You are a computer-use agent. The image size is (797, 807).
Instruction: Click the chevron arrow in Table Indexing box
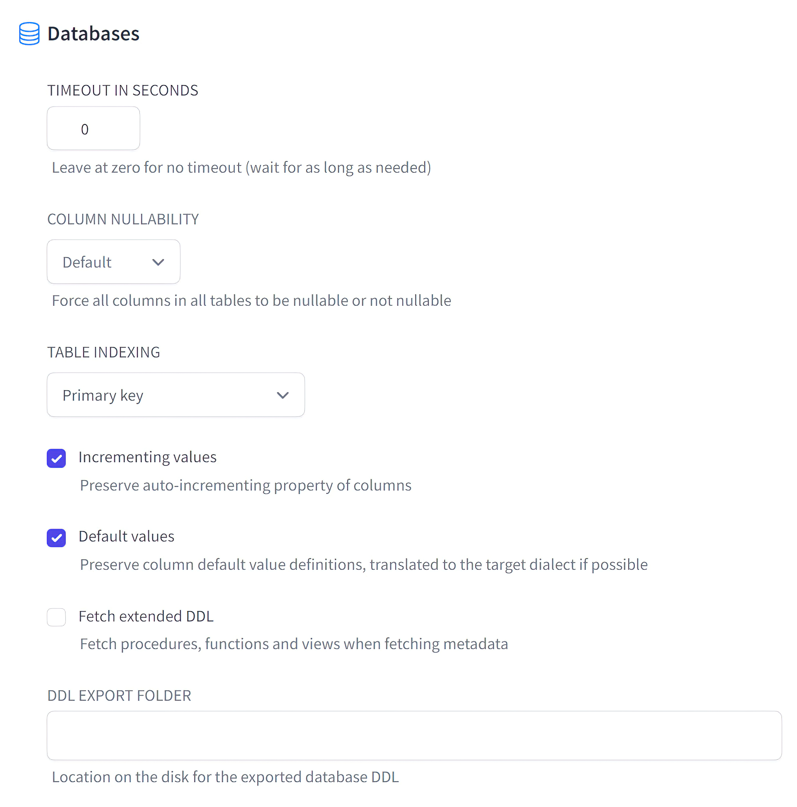[283, 395]
